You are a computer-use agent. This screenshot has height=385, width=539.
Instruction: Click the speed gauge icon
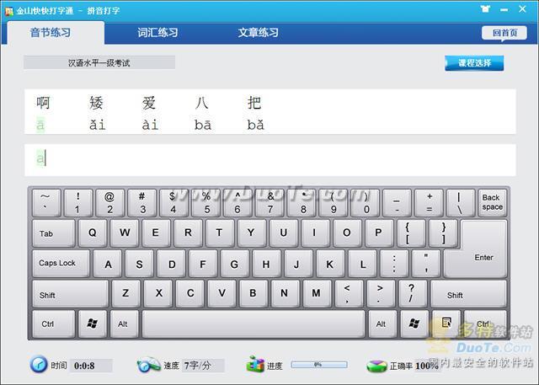(x=148, y=365)
